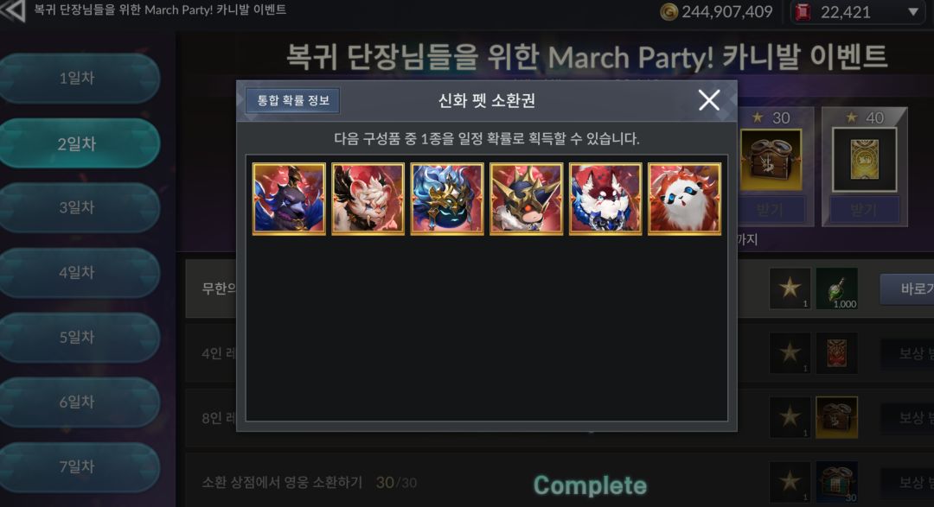Go to the 7일차 day tab
Viewport: 934px width, 507px height.
pos(79,466)
